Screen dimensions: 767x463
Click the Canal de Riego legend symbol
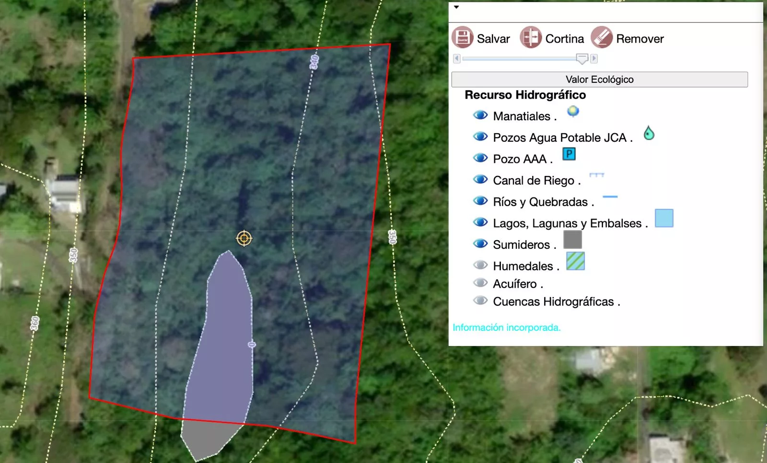(597, 175)
